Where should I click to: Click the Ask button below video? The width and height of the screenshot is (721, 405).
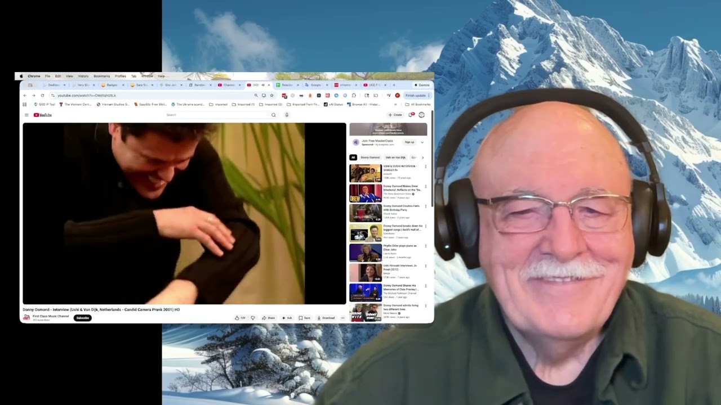coord(287,318)
